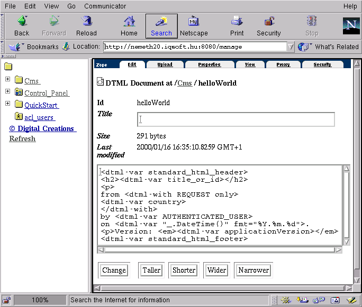Viewport: 362px width, 307px height.
Task: Click textarea vertical scrollbar down arrow
Action: [347, 241]
